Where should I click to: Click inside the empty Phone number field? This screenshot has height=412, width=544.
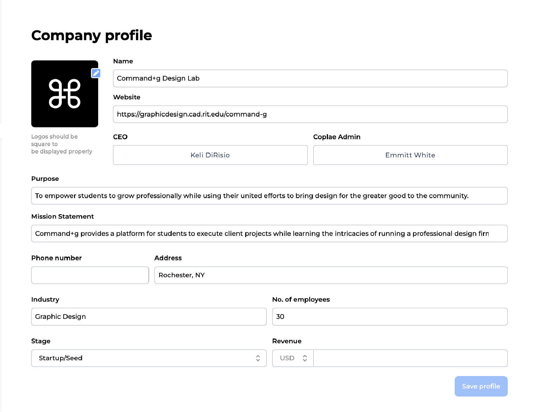click(90, 275)
